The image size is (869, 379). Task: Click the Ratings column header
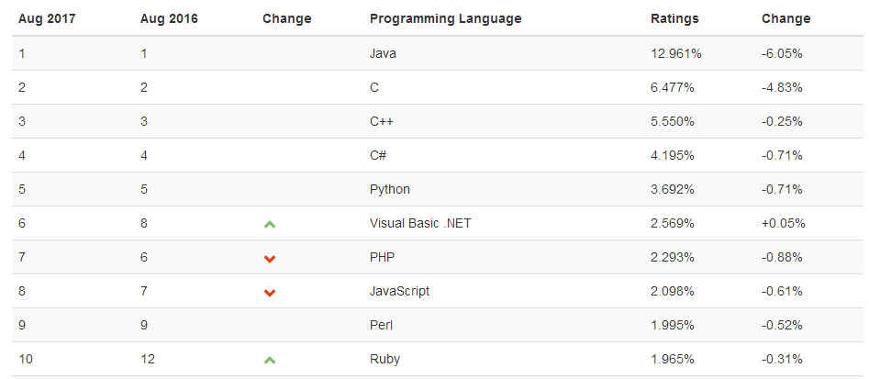tap(674, 18)
